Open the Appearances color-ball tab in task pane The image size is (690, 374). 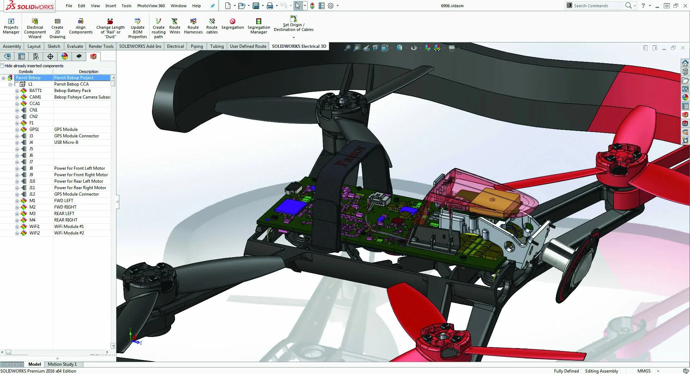click(685, 97)
